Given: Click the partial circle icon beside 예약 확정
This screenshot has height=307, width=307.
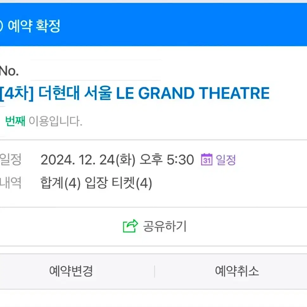Looking at the screenshot, I should [1, 26].
